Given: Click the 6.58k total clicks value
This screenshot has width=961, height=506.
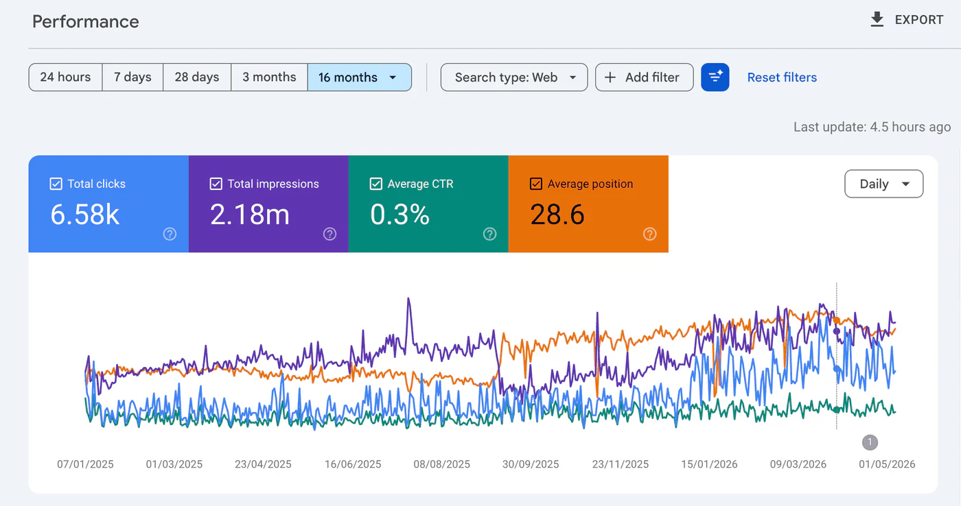Looking at the screenshot, I should pos(85,215).
